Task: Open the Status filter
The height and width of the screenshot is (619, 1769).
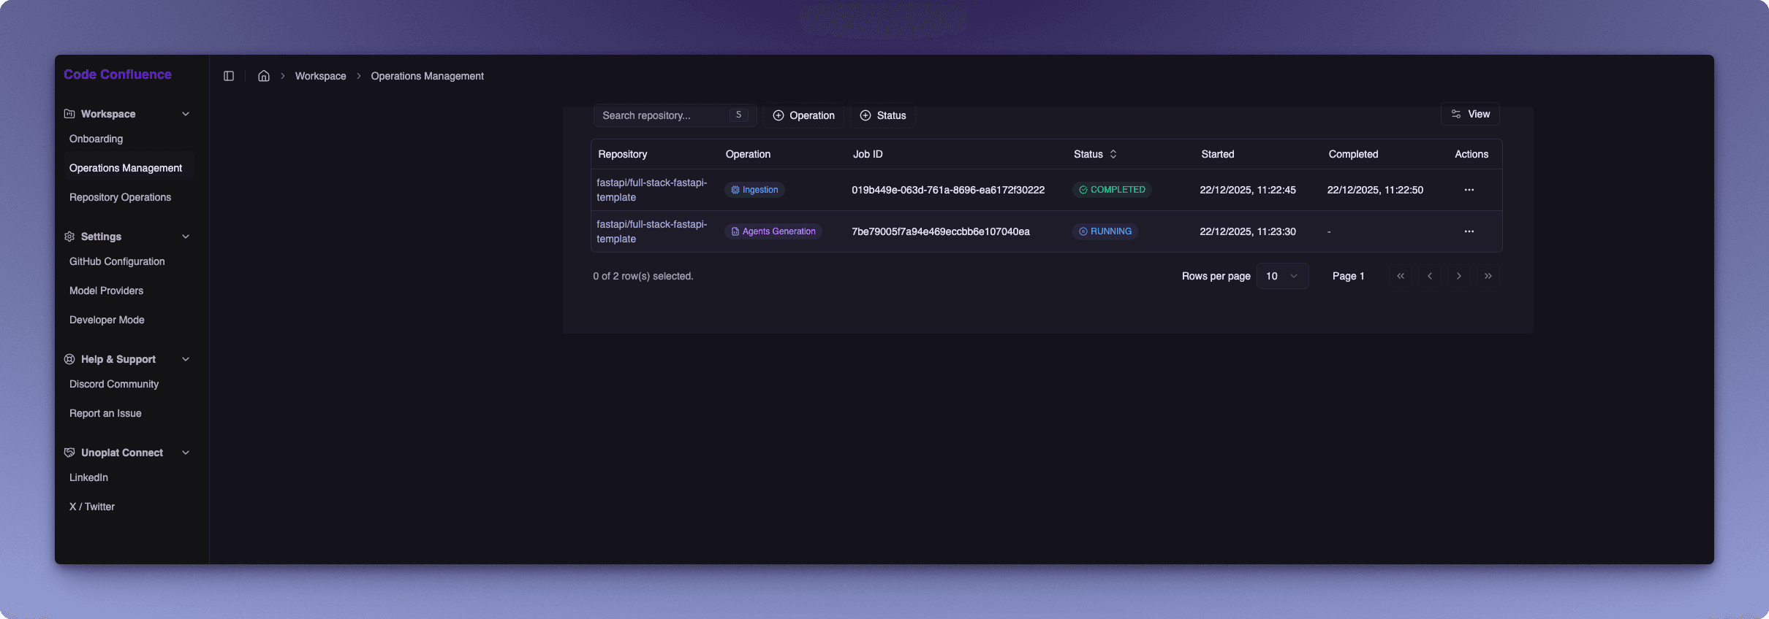Action: pos(883,115)
